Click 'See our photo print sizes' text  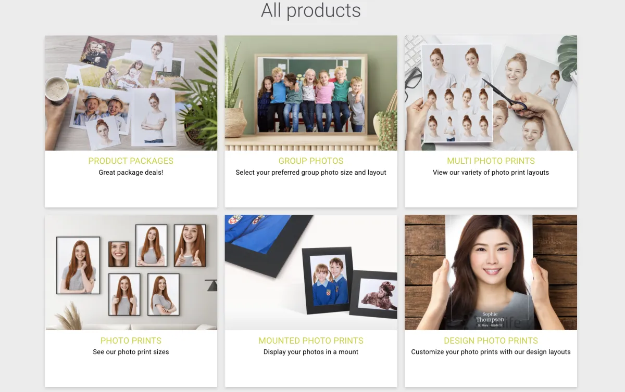pyautogui.click(x=131, y=352)
